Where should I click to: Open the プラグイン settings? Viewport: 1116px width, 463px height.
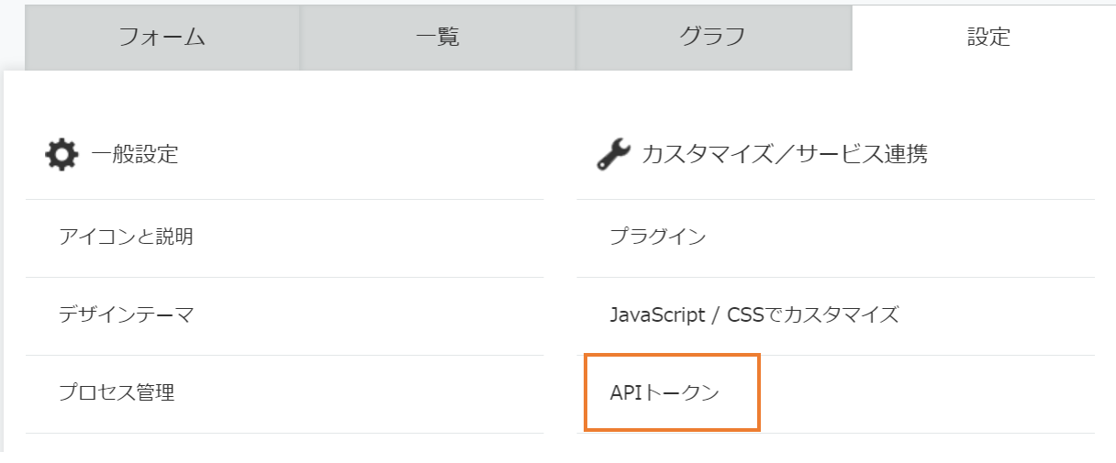(x=658, y=237)
